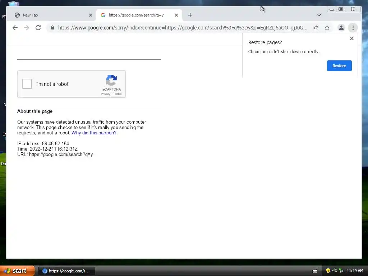Select the google.com/search?q=y tab
Image resolution: width=368 pixels, height=276 pixels.
[139, 15]
